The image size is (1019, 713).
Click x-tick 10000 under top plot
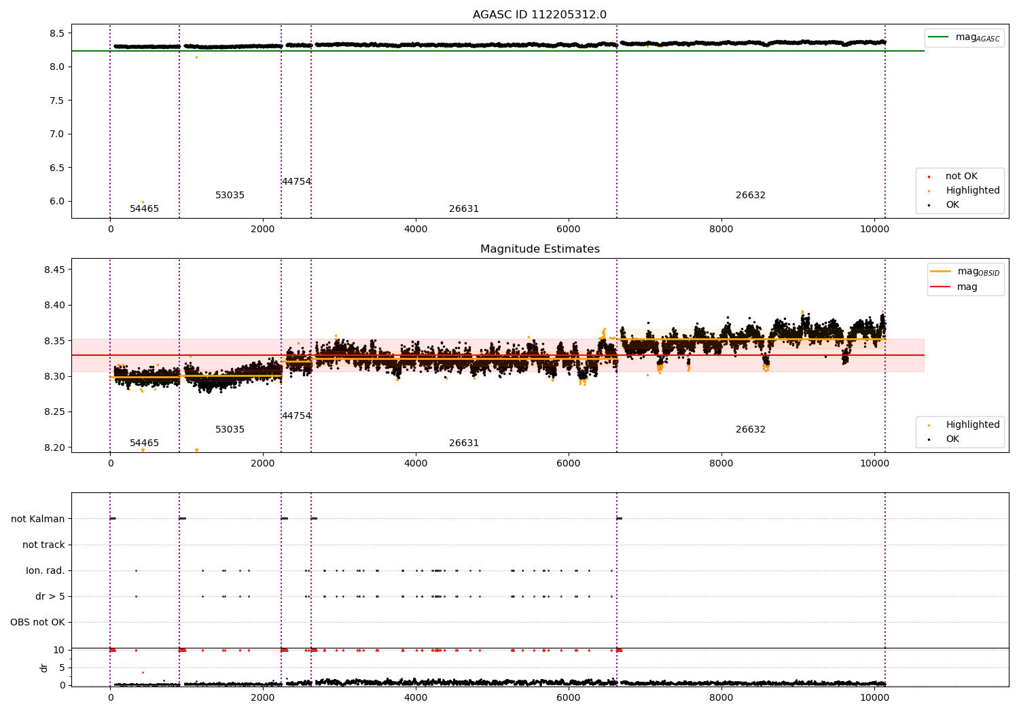pos(874,230)
